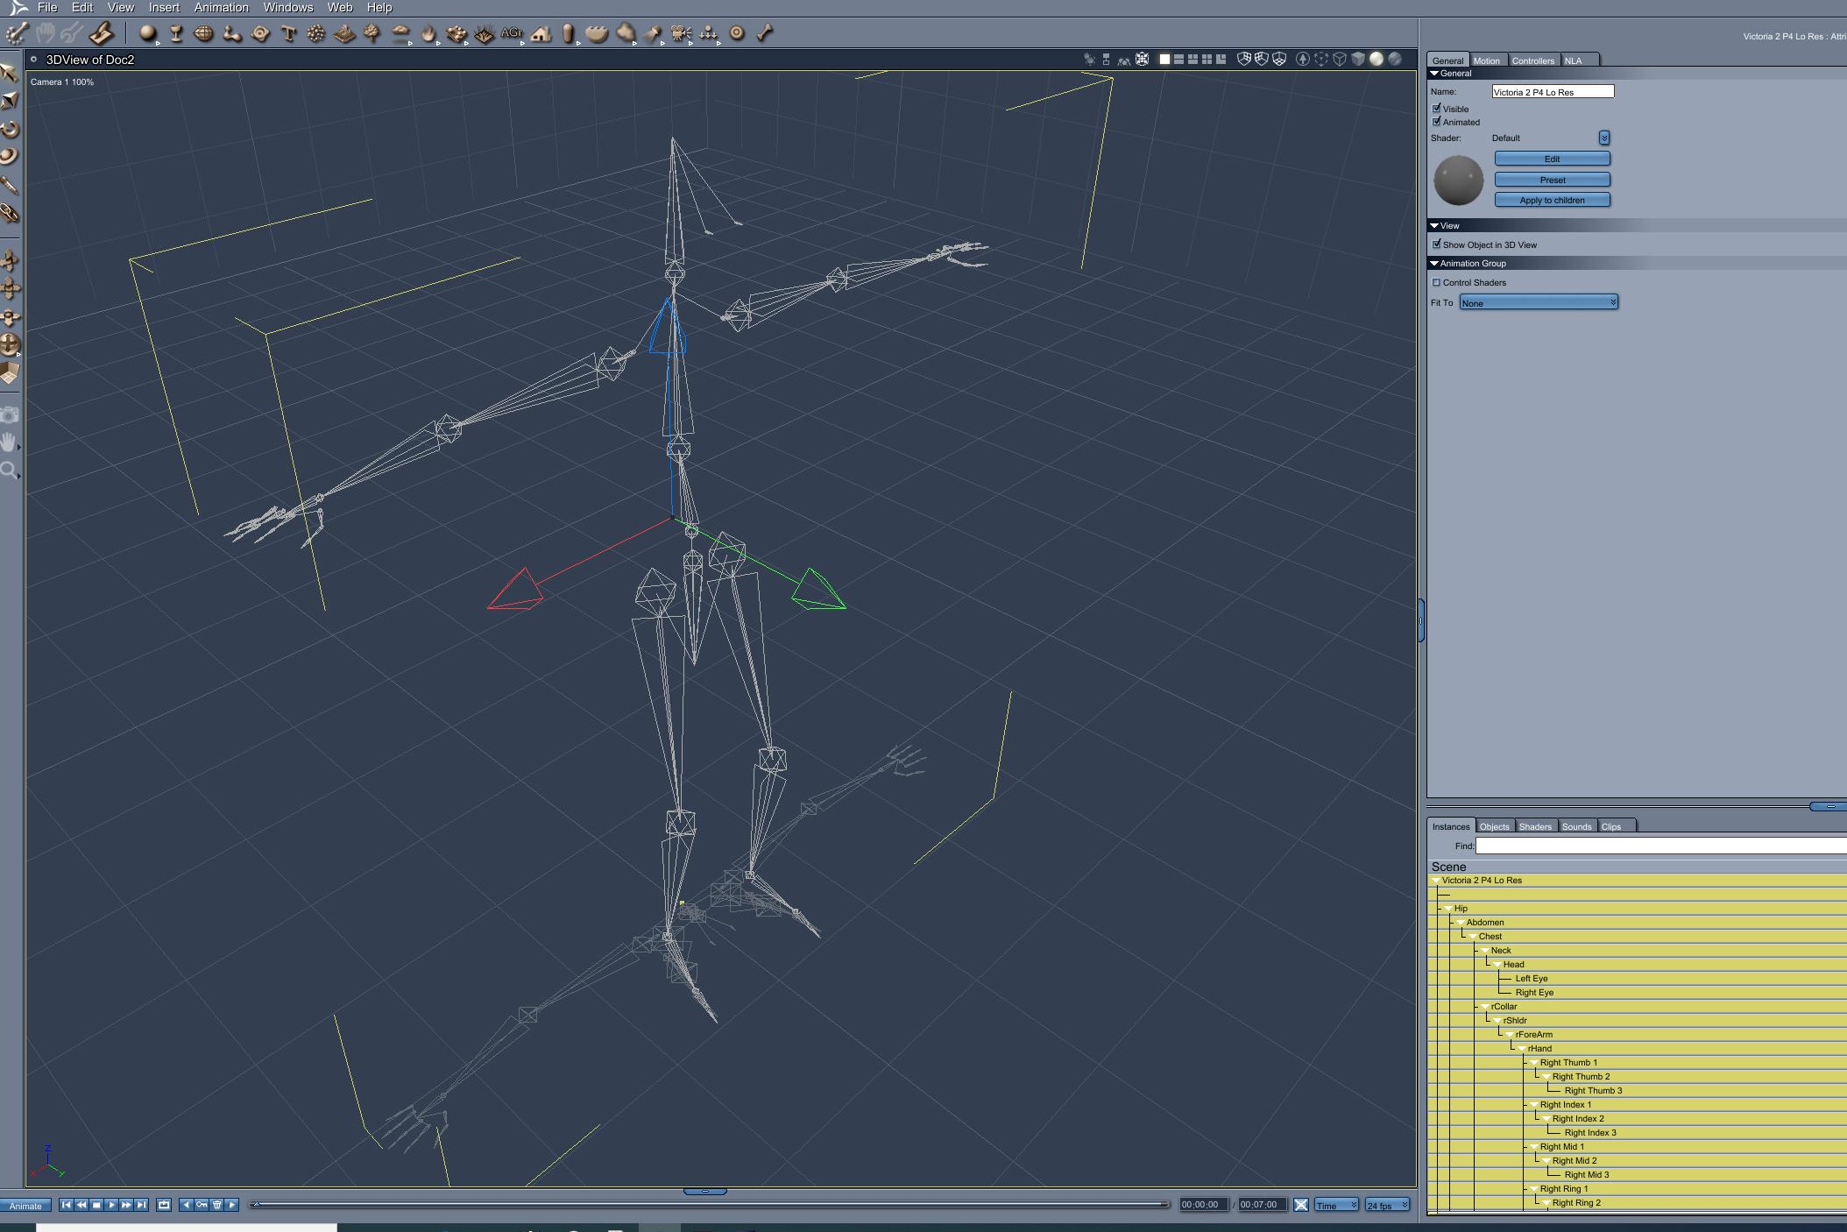Toggle the Visible checkbox

pos(1436,109)
